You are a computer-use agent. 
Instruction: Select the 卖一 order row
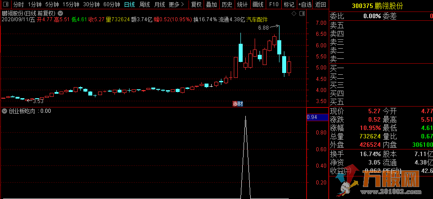381,59
